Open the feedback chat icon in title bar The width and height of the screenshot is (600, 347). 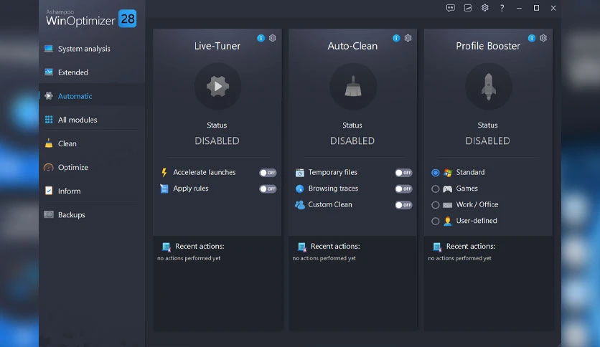click(451, 8)
